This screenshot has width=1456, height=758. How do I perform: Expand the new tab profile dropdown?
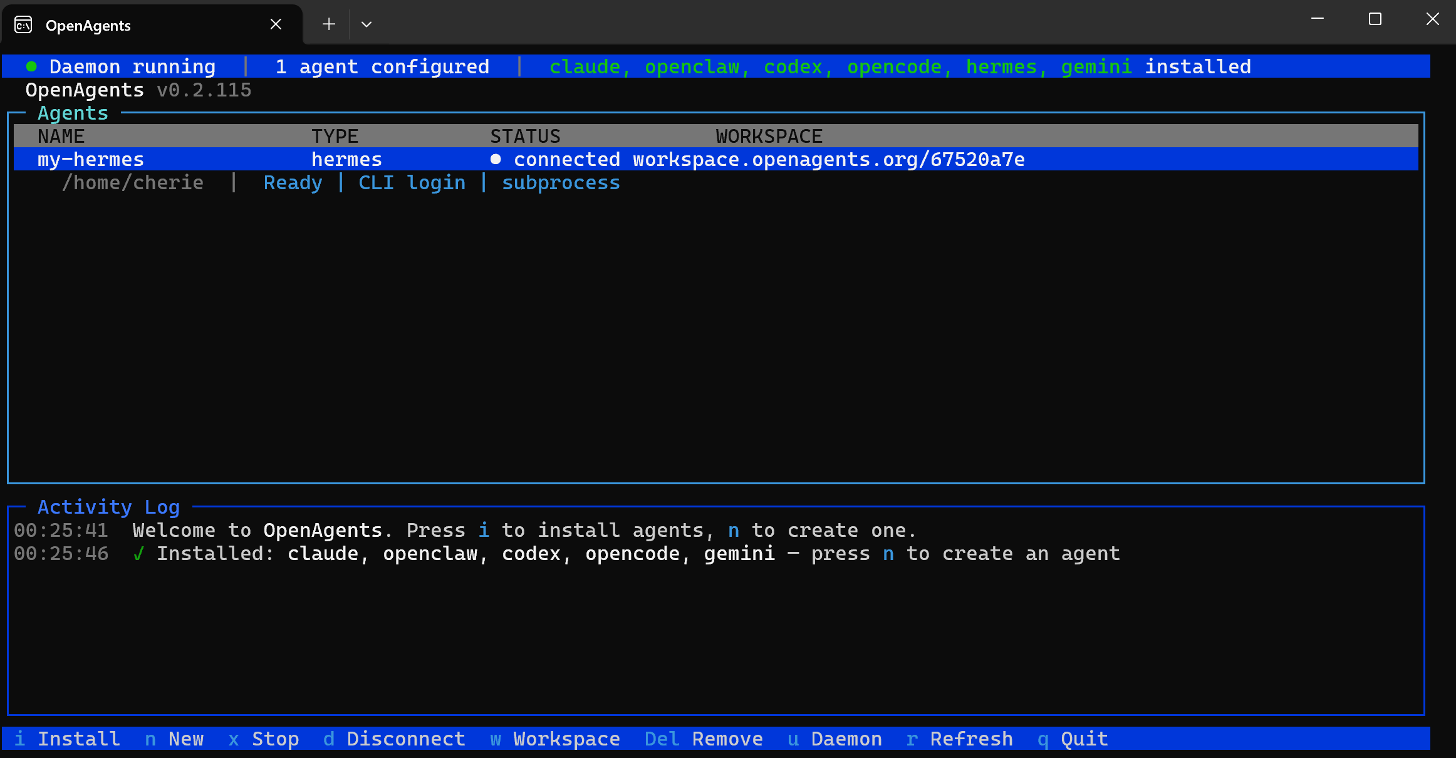pos(367,24)
